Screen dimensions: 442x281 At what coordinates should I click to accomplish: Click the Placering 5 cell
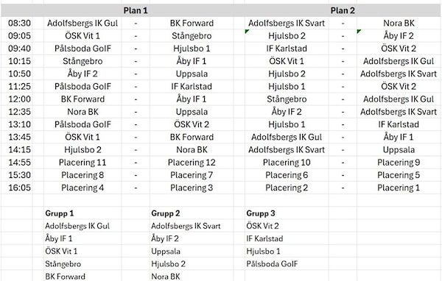pyautogui.click(x=399, y=175)
